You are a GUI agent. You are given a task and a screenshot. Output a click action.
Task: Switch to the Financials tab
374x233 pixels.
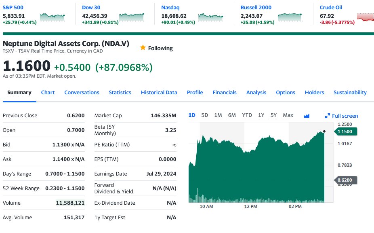tap(225, 93)
